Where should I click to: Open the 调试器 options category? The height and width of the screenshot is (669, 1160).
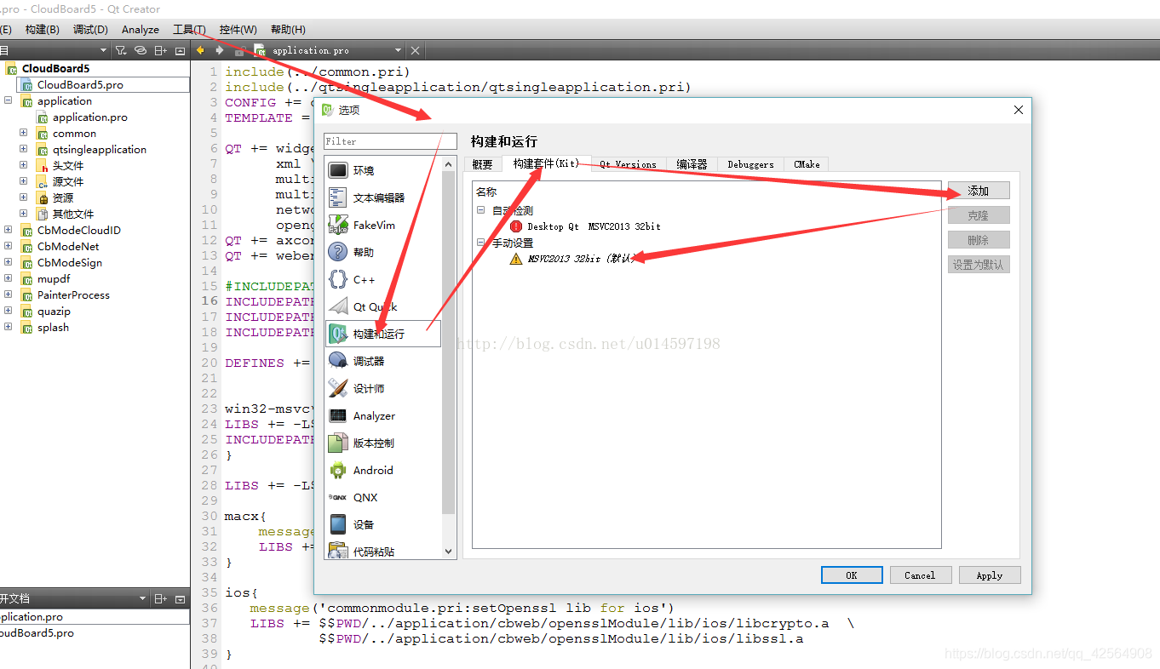(383, 361)
